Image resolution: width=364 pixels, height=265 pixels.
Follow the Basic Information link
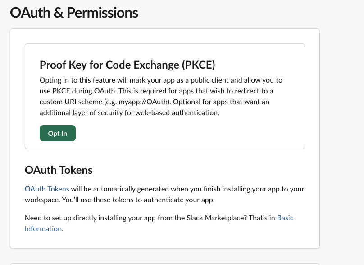[285, 218]
